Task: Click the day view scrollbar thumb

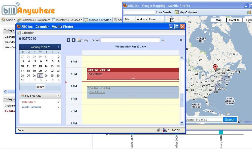Action: (x=182, y=100)
